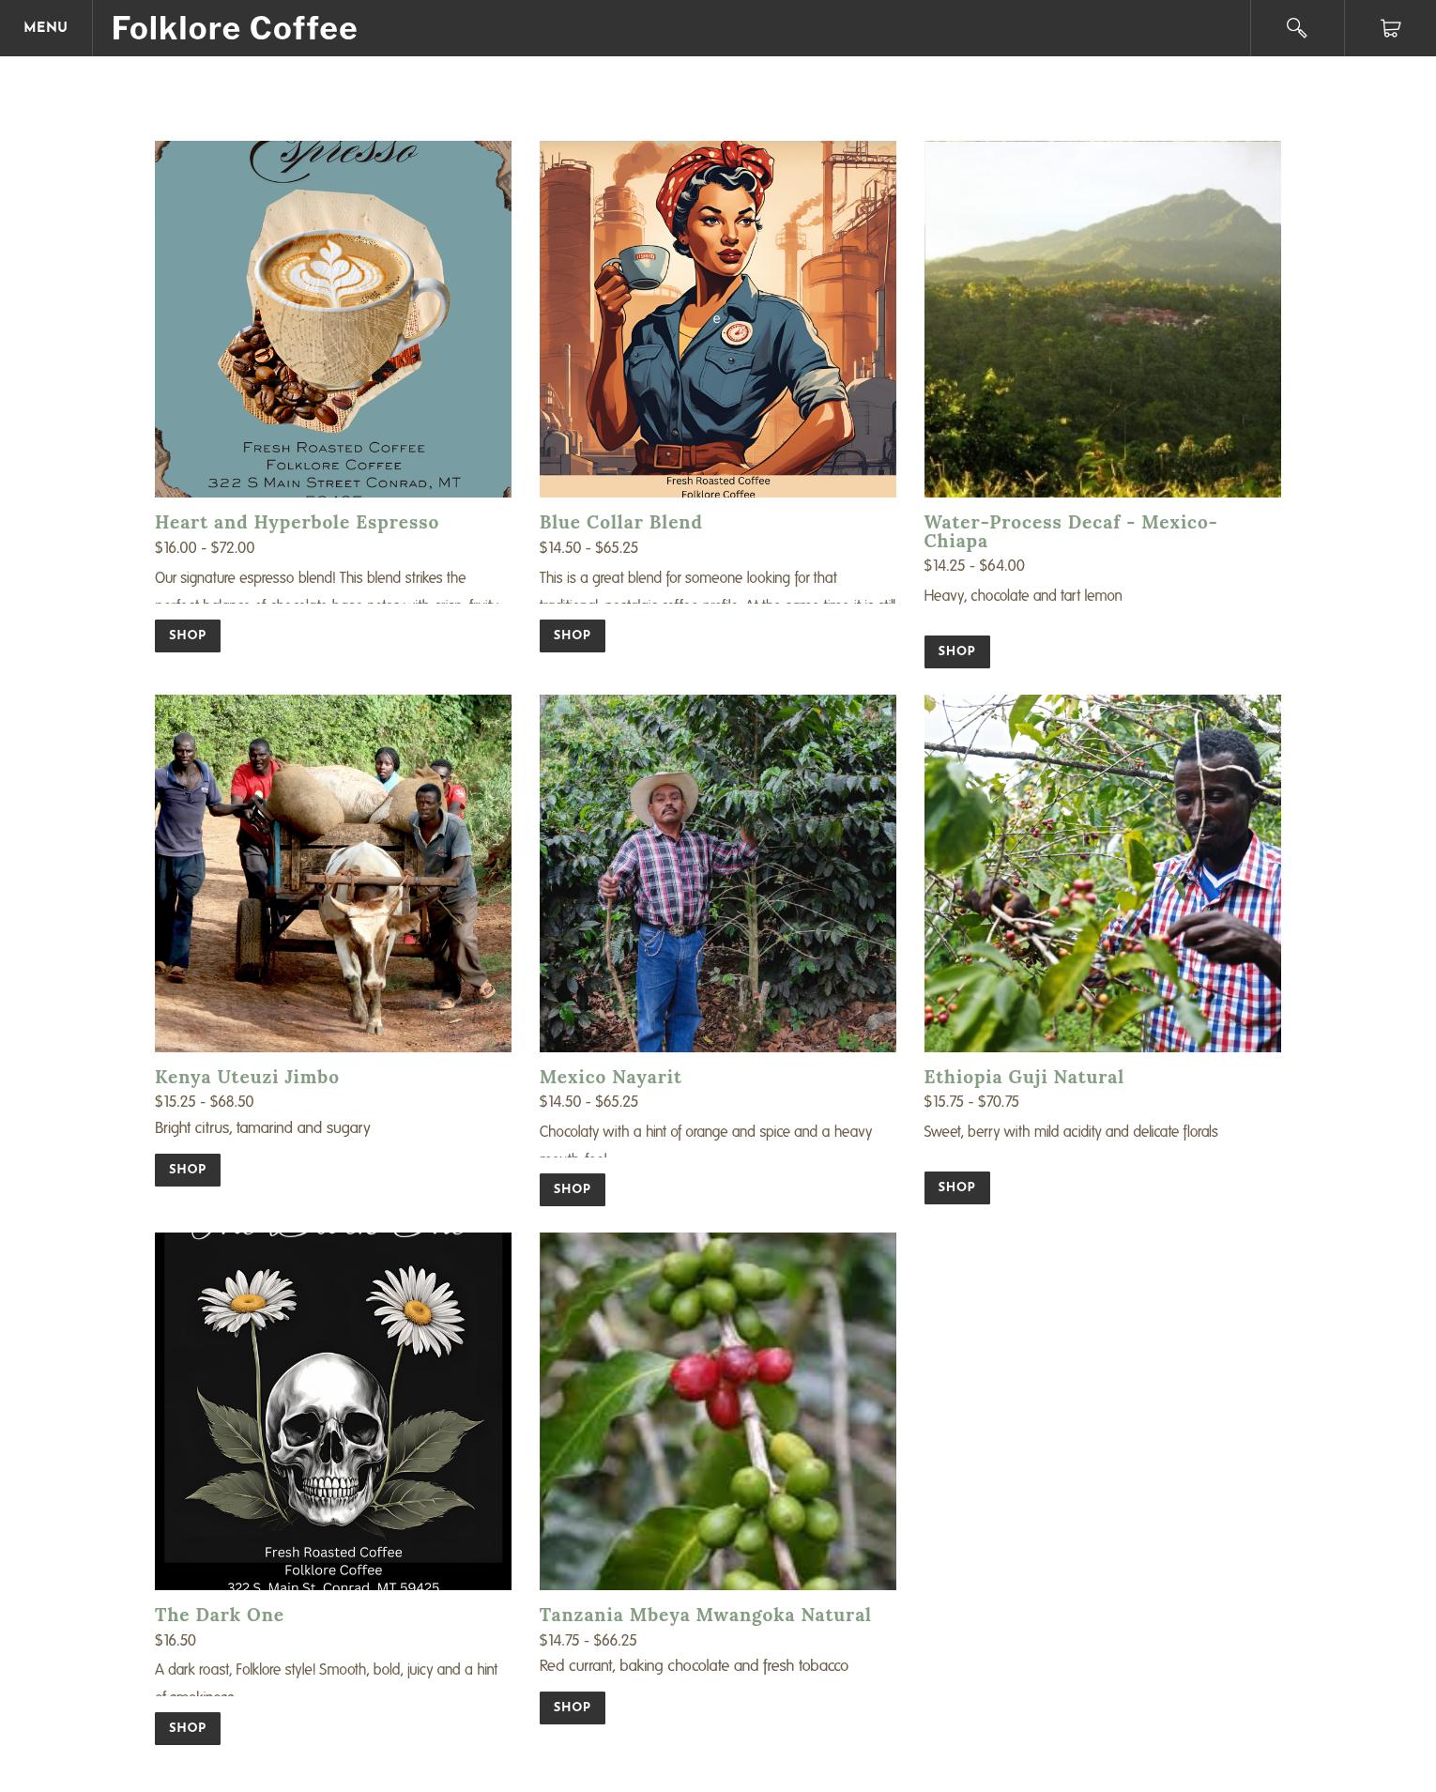Click Tanzania Mbeya Mwangoka Natural title
The image size is (1436, 1792).
(x=705, y=1615)
